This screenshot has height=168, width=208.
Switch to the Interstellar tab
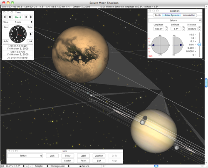189,15
